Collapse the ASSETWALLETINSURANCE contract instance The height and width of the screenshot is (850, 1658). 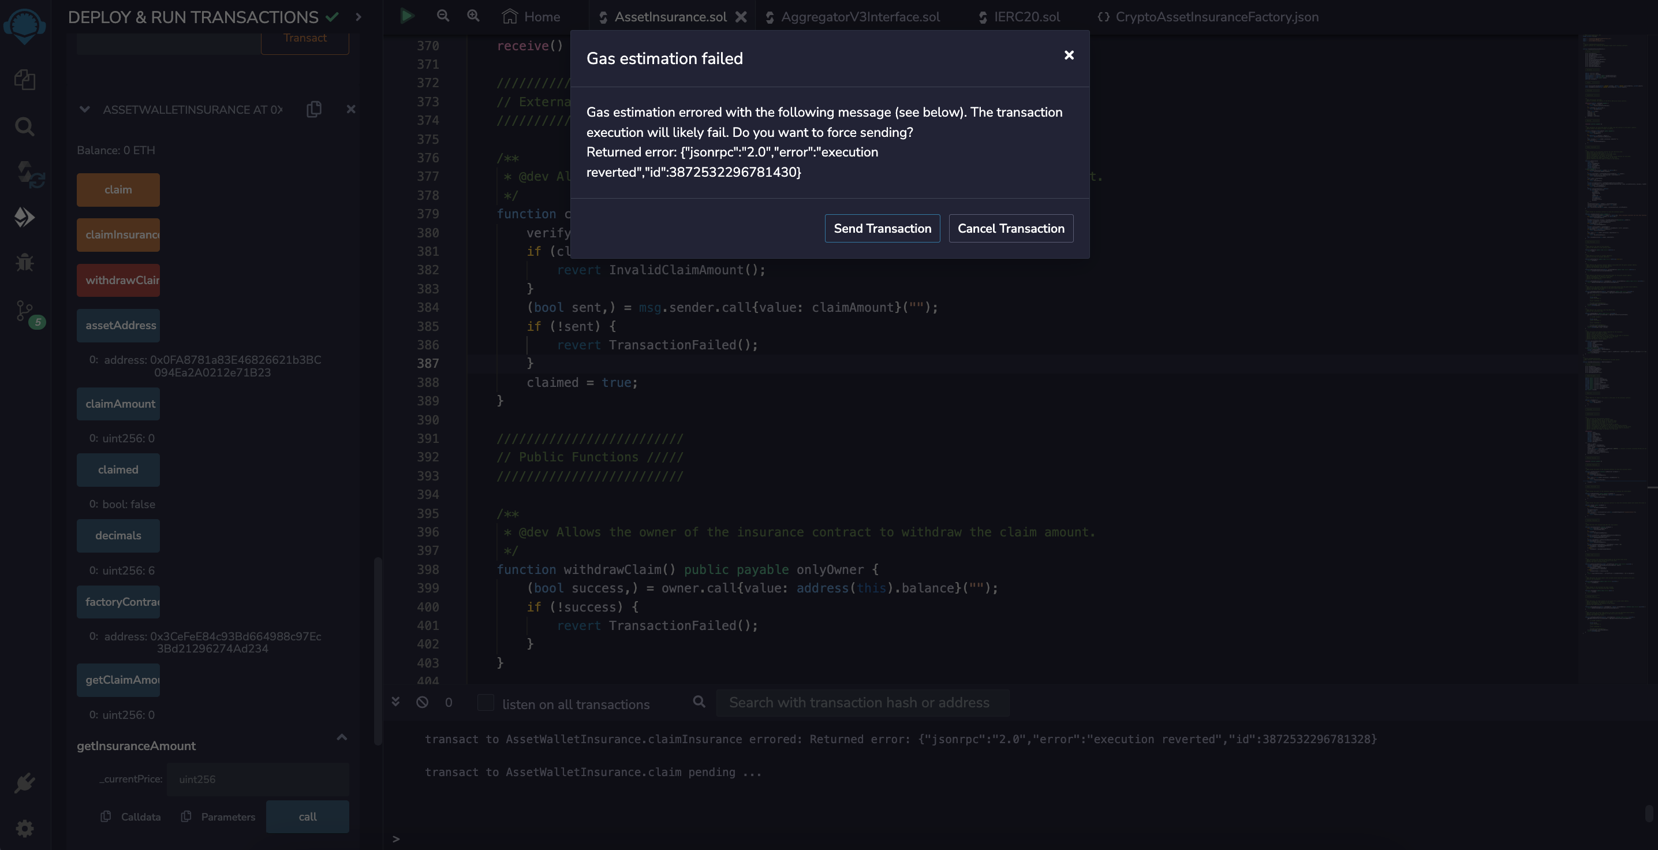(84, 110)
